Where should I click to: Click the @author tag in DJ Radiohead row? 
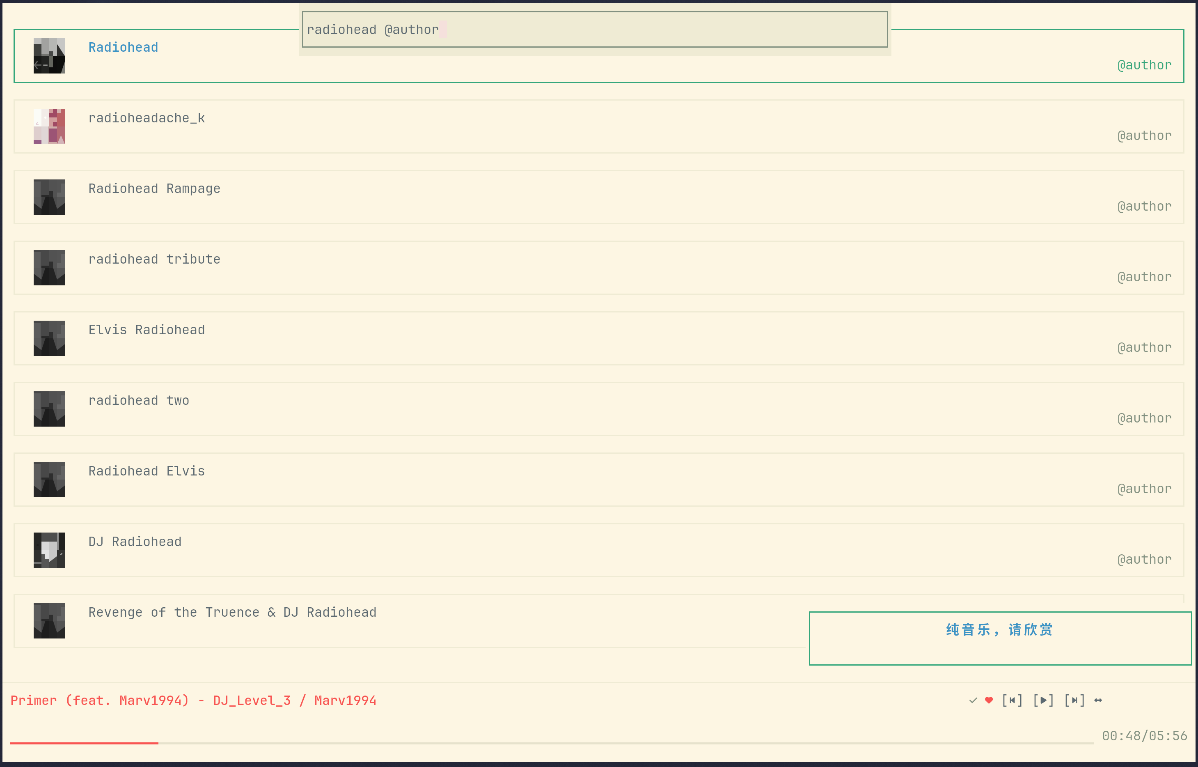pos(1144,560)
